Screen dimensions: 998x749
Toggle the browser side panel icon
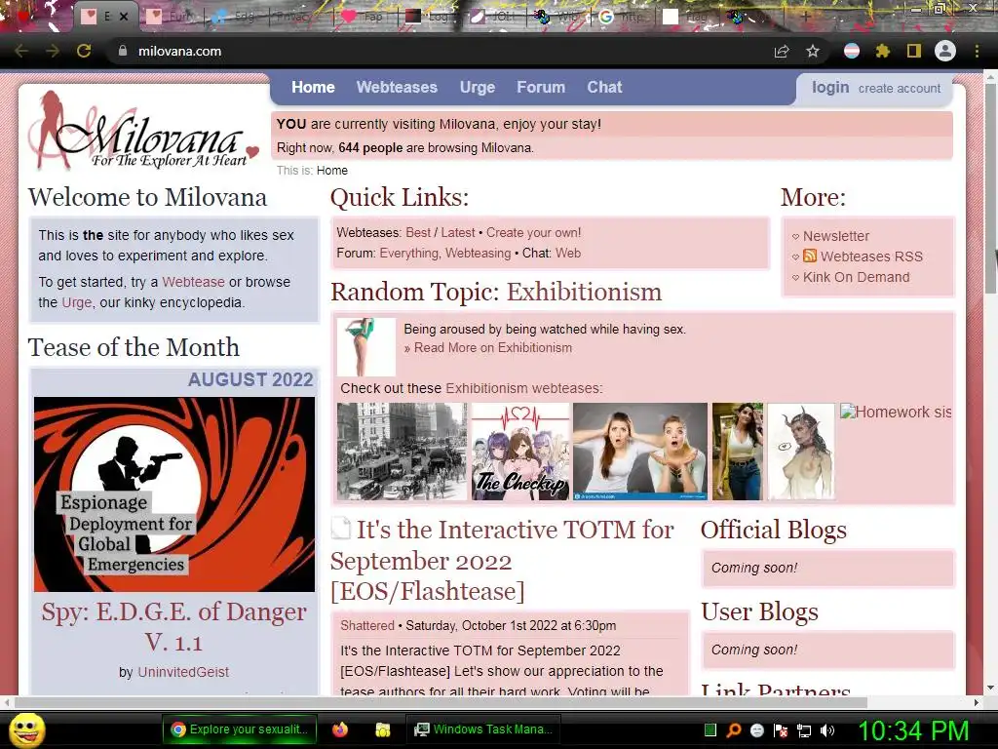[914, 51]
